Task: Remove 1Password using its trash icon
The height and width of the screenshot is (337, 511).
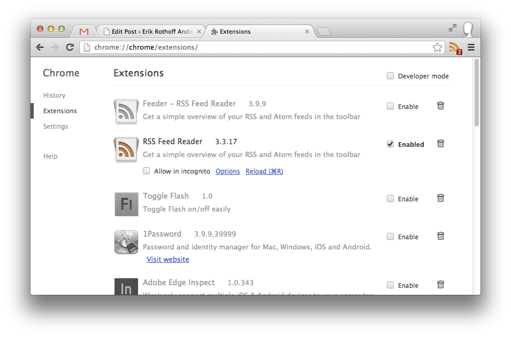Action: click(440, 236)
